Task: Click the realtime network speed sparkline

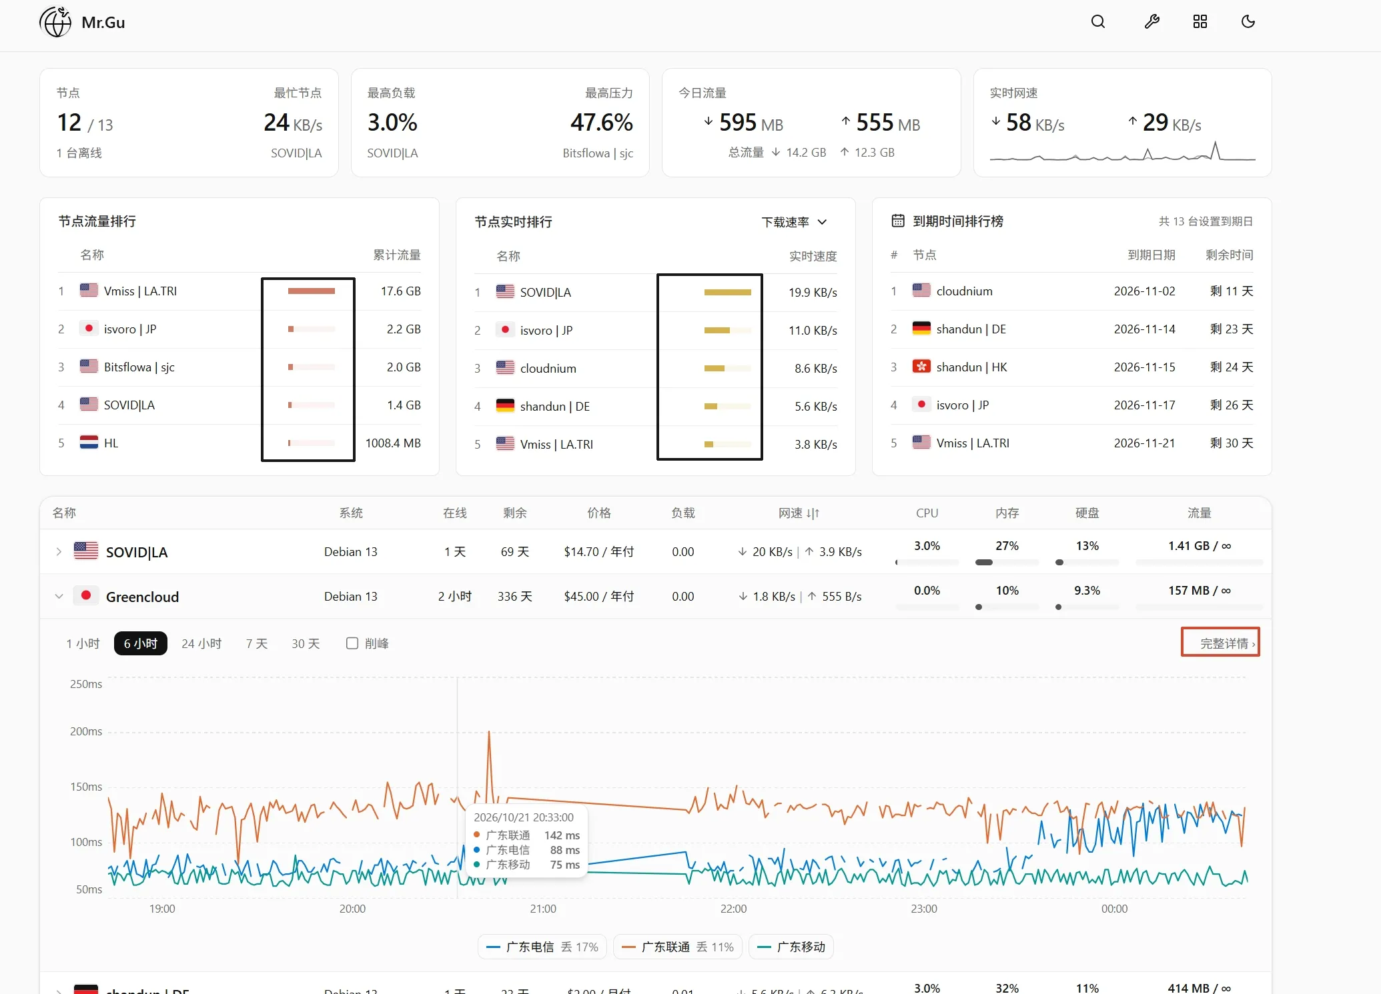Action: coord(1122,151)
